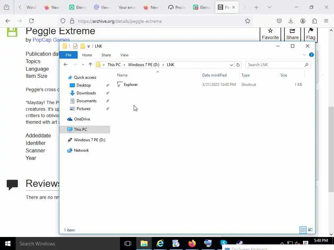334x250 pixels.
Task: Open the Firefox account icon
Action: 303,21
